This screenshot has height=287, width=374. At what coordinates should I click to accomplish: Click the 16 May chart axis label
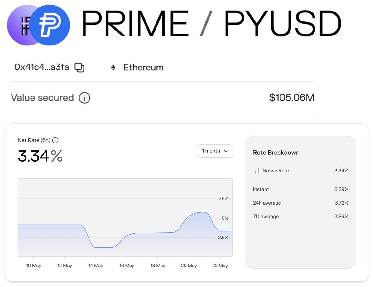127,266
